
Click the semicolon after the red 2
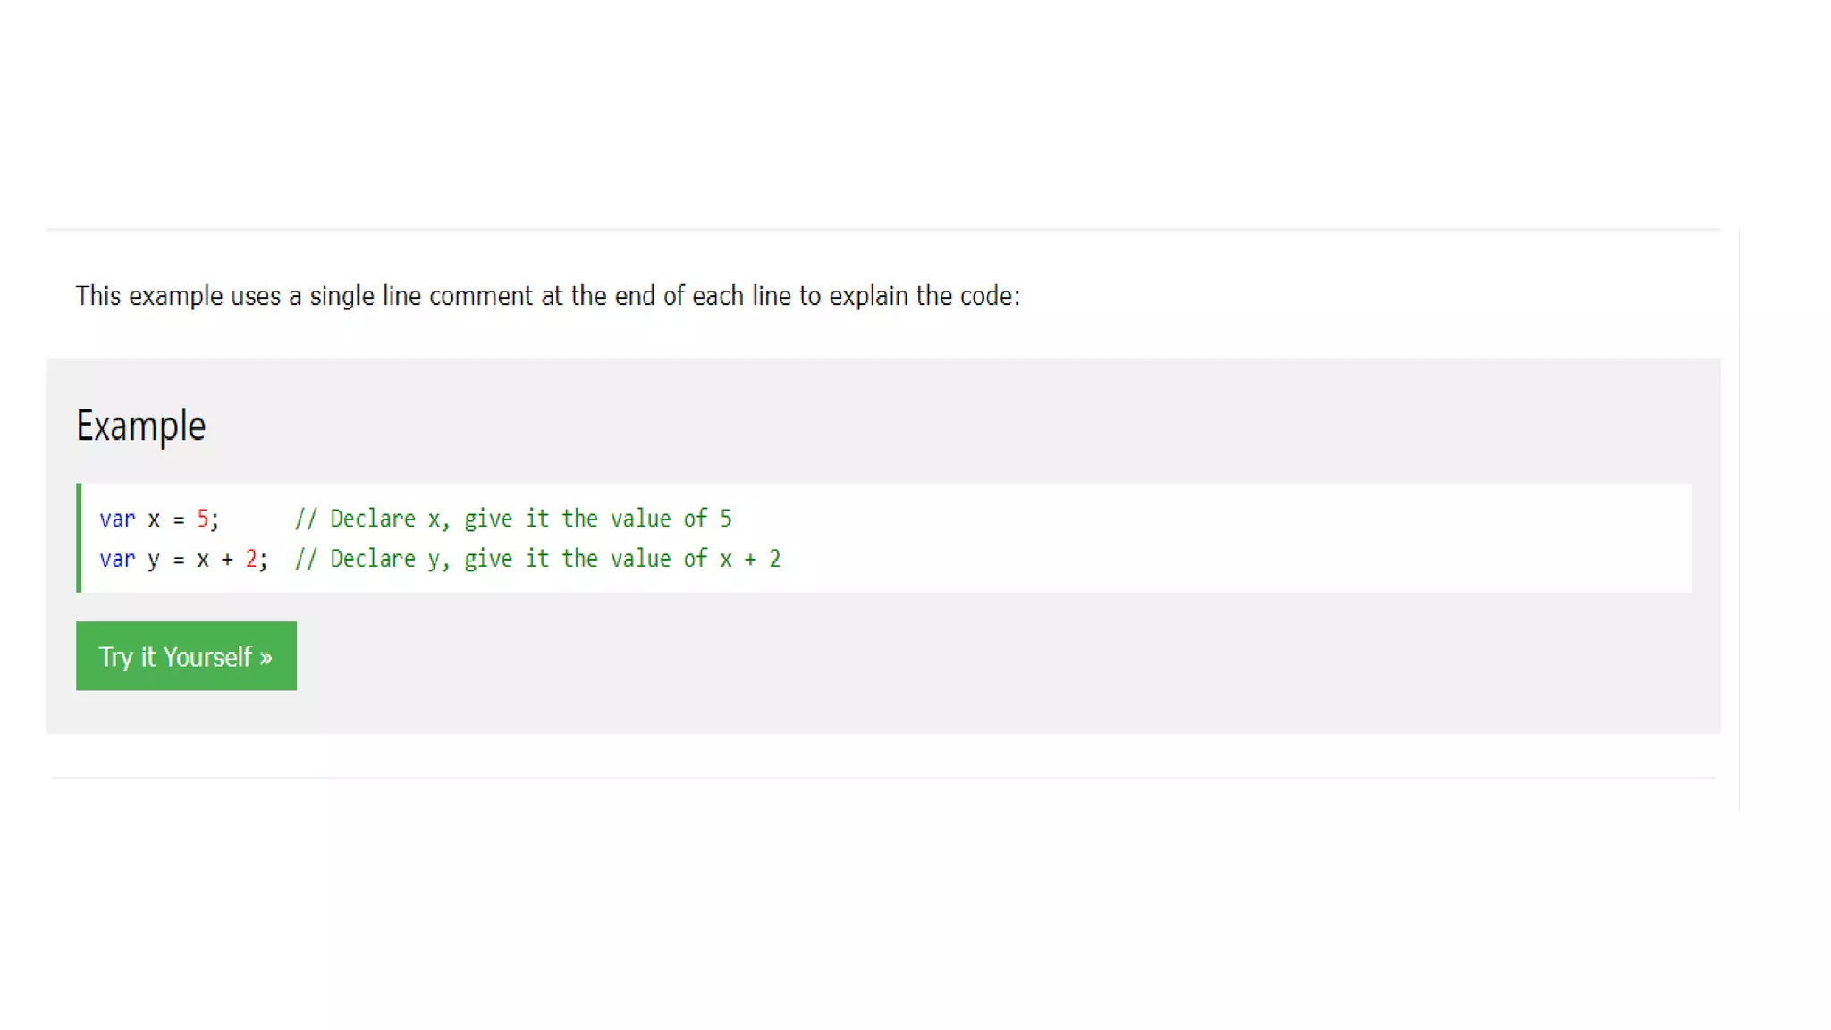(x=264, y=561)
